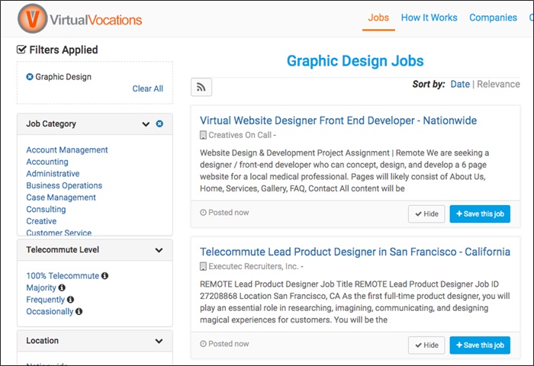This screenshot has width=534, height=366.
Task: Click info icon beside Occasionally
Action: (79, 312)
